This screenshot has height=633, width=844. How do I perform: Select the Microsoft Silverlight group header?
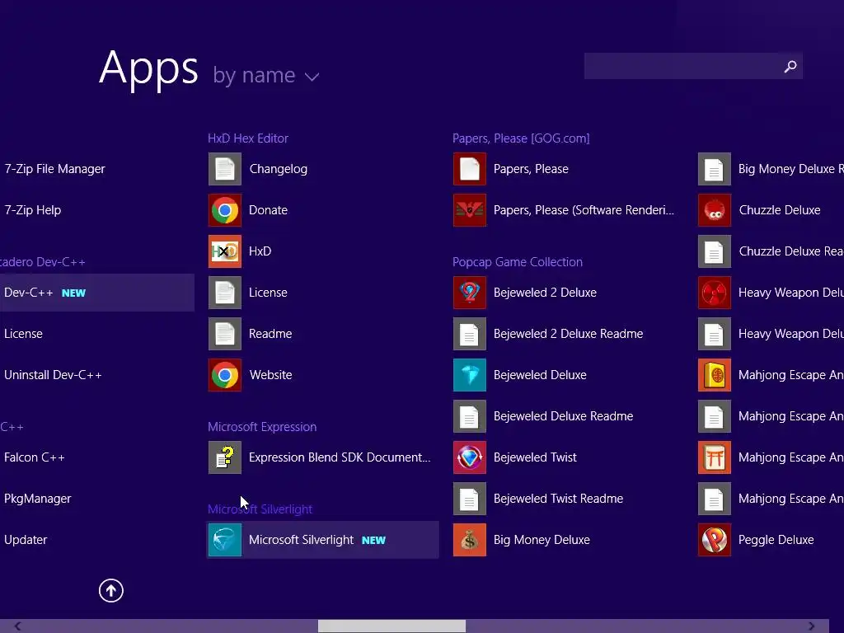coord(260,509)
